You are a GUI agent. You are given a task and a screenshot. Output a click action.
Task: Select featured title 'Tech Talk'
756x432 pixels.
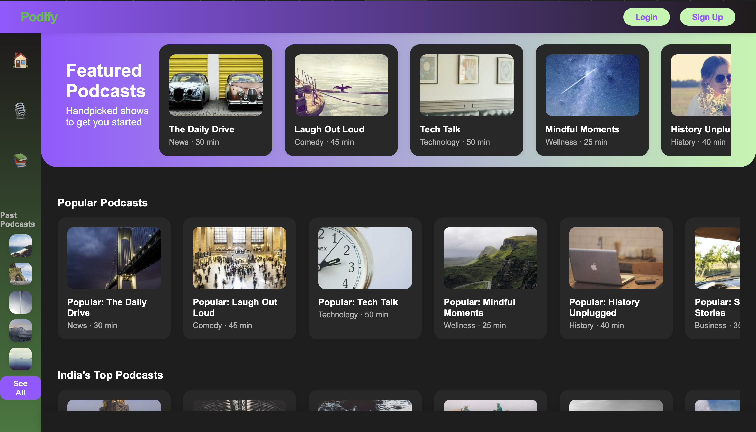click(440, 129)
